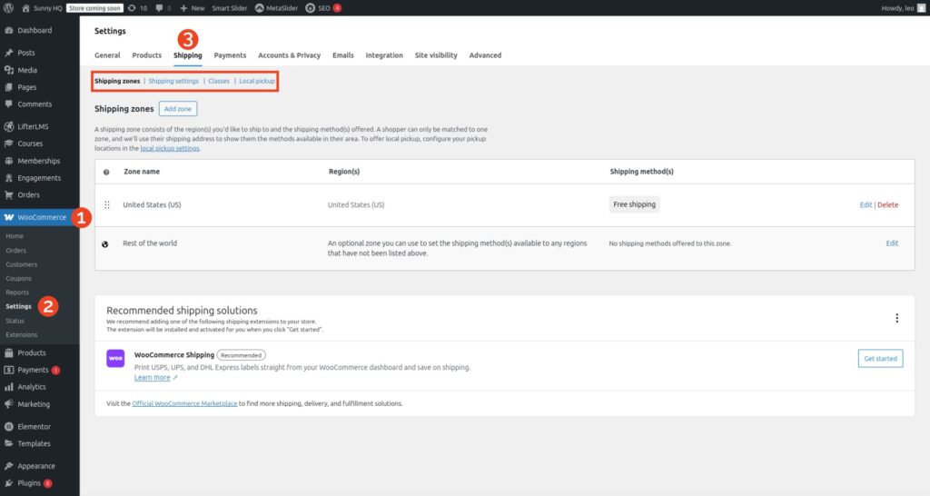Open updates icon showing 10
This screenshot has width=930, height=496.
pyautogui.click(x=132, y=8)
